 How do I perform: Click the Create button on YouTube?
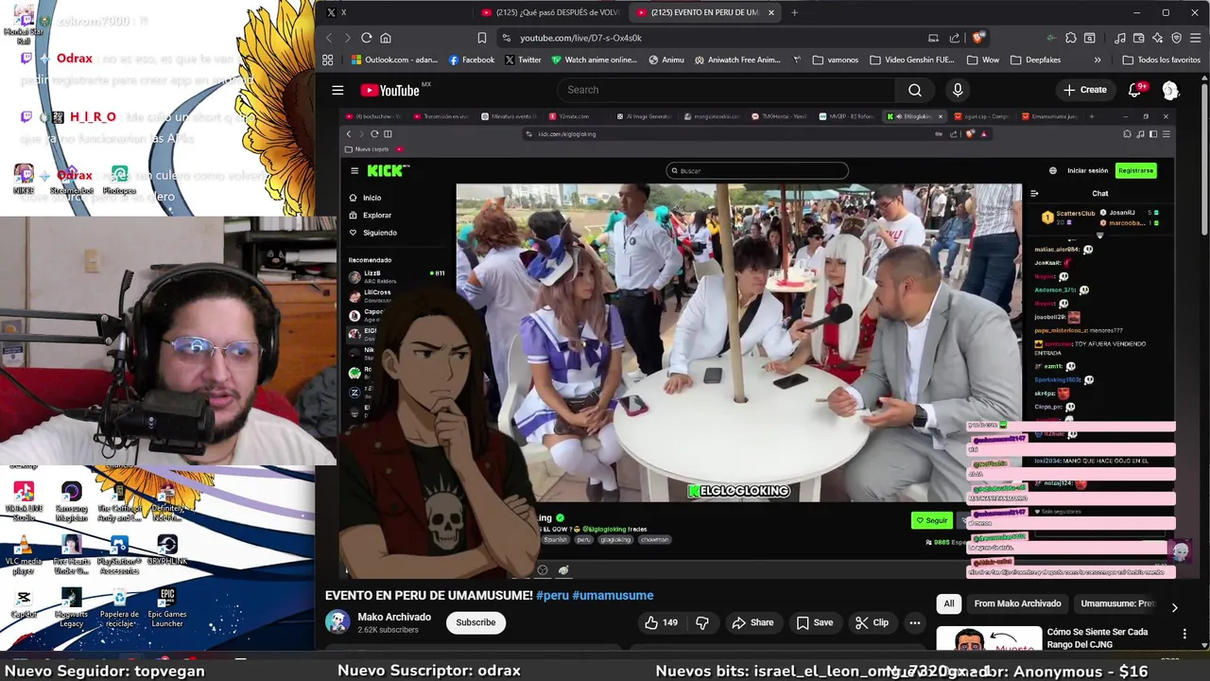(x=1084, y=90)
